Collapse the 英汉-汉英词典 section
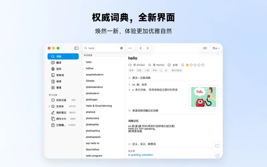The image size is (267, 167). [x=129, y=78]
